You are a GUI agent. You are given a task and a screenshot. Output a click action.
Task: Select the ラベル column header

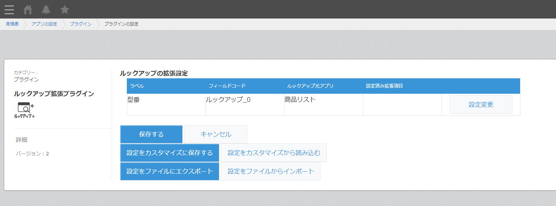(166, 86)
